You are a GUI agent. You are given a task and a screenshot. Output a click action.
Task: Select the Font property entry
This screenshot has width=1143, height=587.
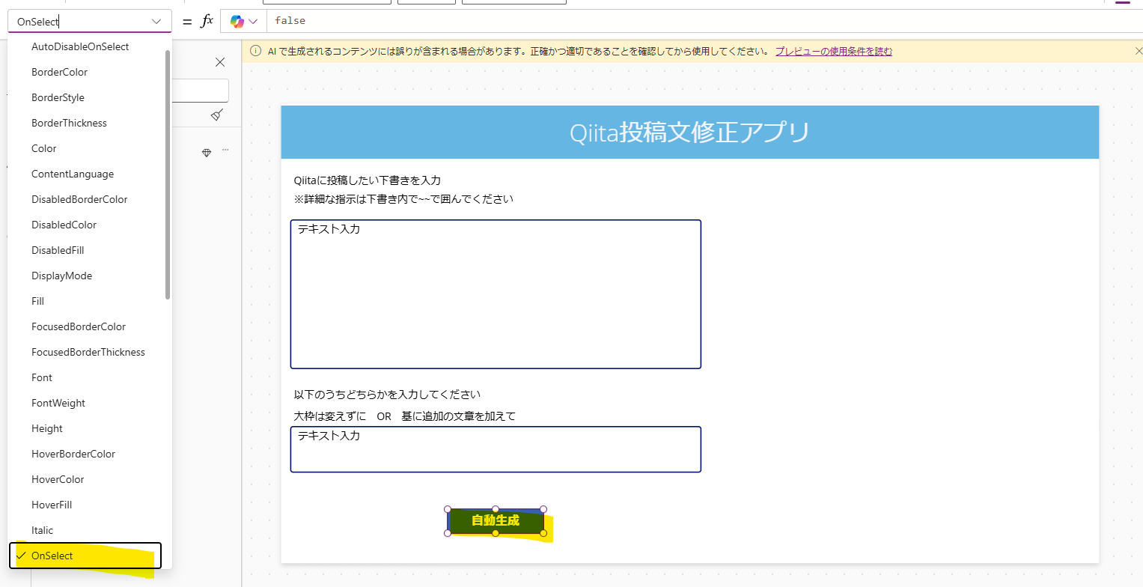click(x=42, y=377)
